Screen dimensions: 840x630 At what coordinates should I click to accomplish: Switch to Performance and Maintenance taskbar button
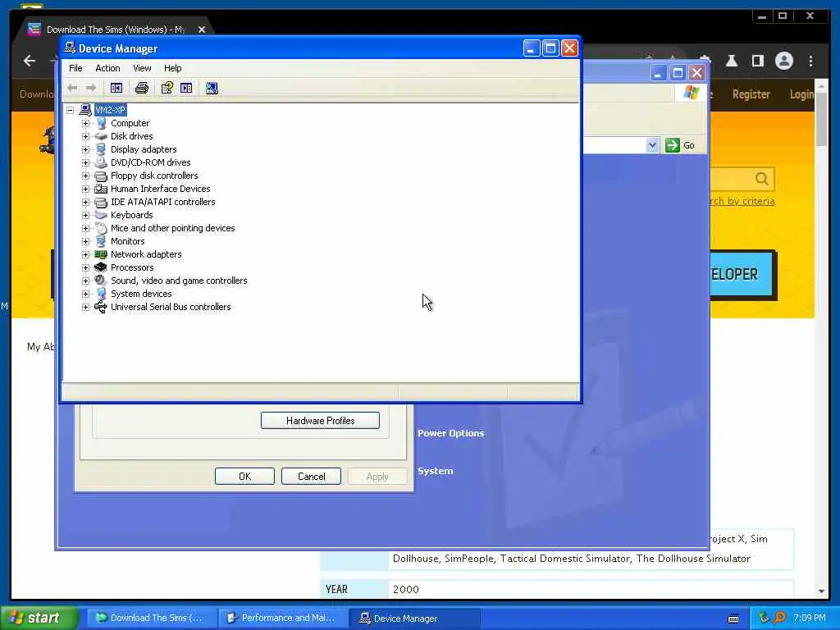[283, 618]
